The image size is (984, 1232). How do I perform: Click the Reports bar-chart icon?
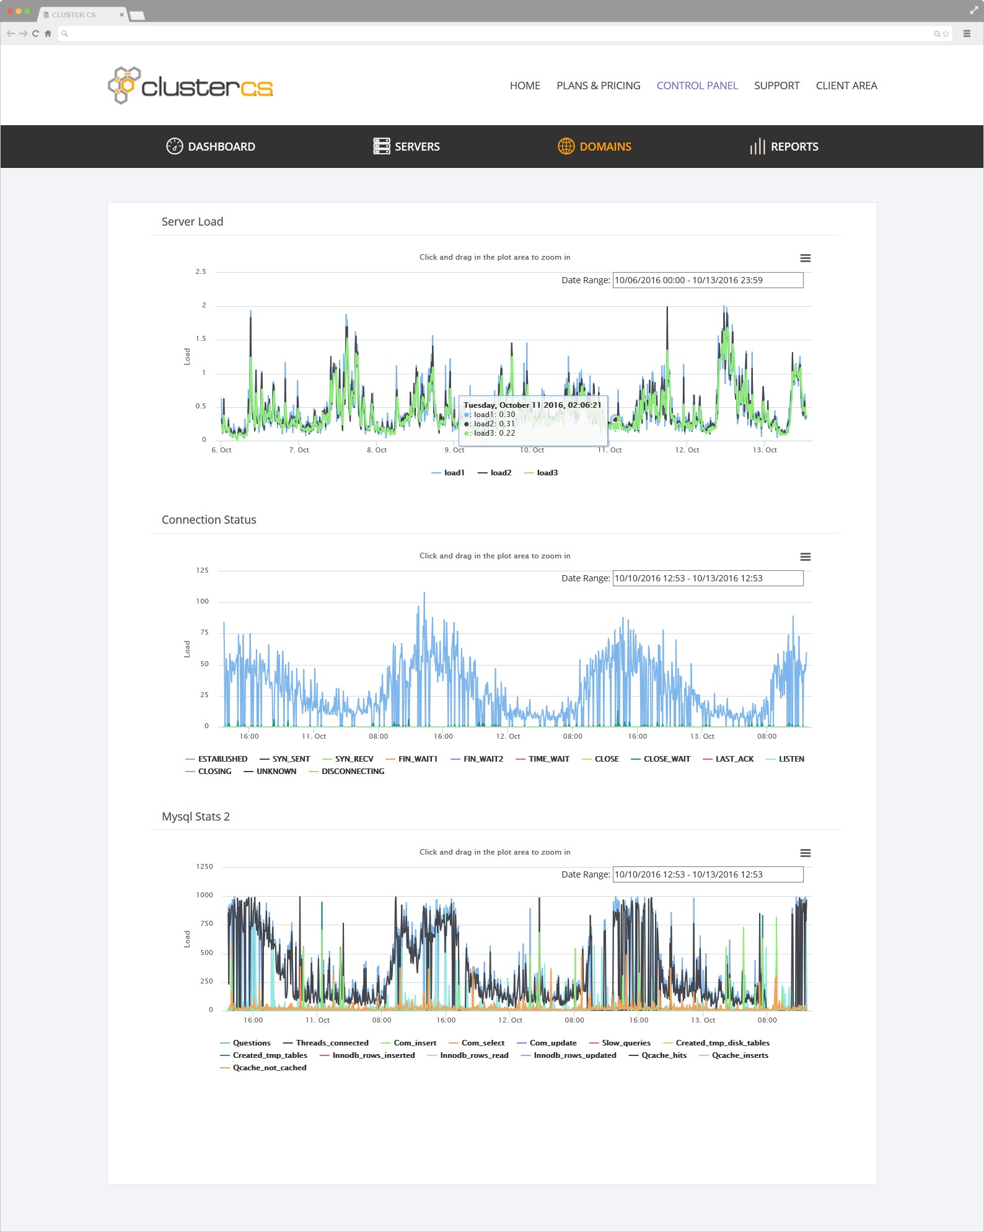[757, 146]
